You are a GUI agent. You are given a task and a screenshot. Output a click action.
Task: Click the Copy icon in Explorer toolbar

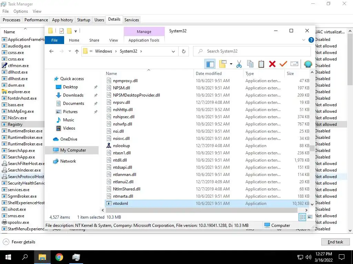coord(250,64)
